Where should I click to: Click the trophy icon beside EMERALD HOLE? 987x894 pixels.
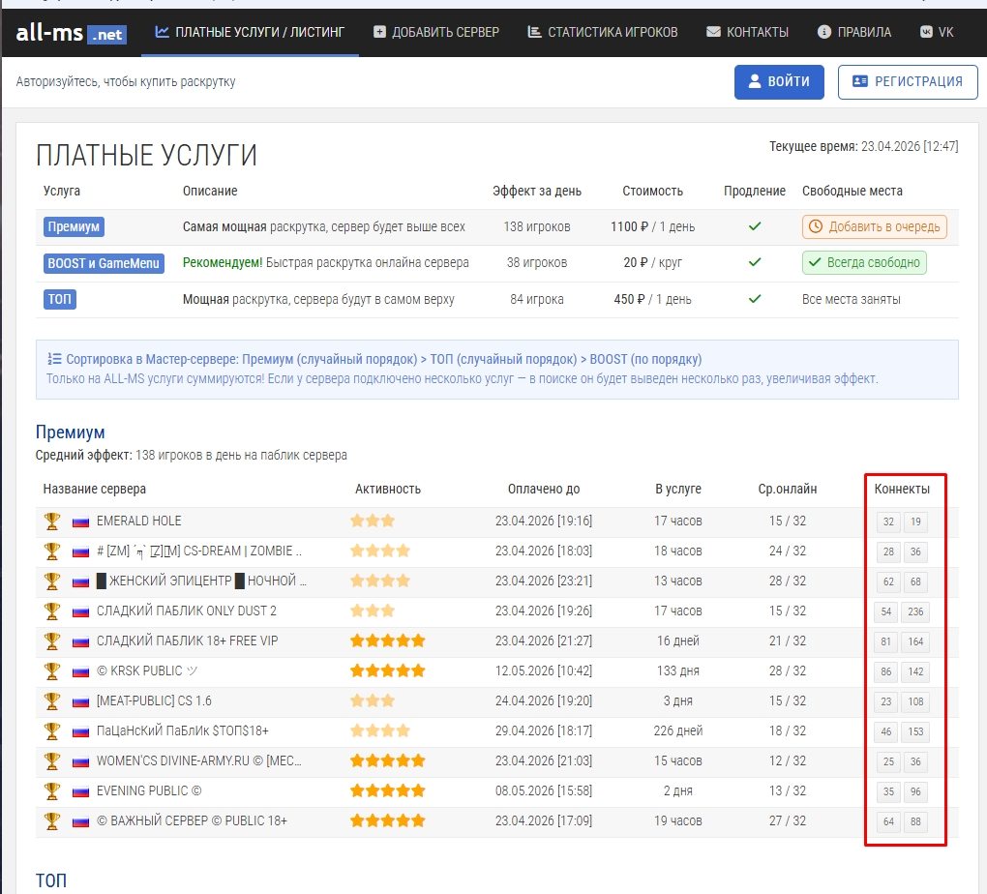[52, 521]
